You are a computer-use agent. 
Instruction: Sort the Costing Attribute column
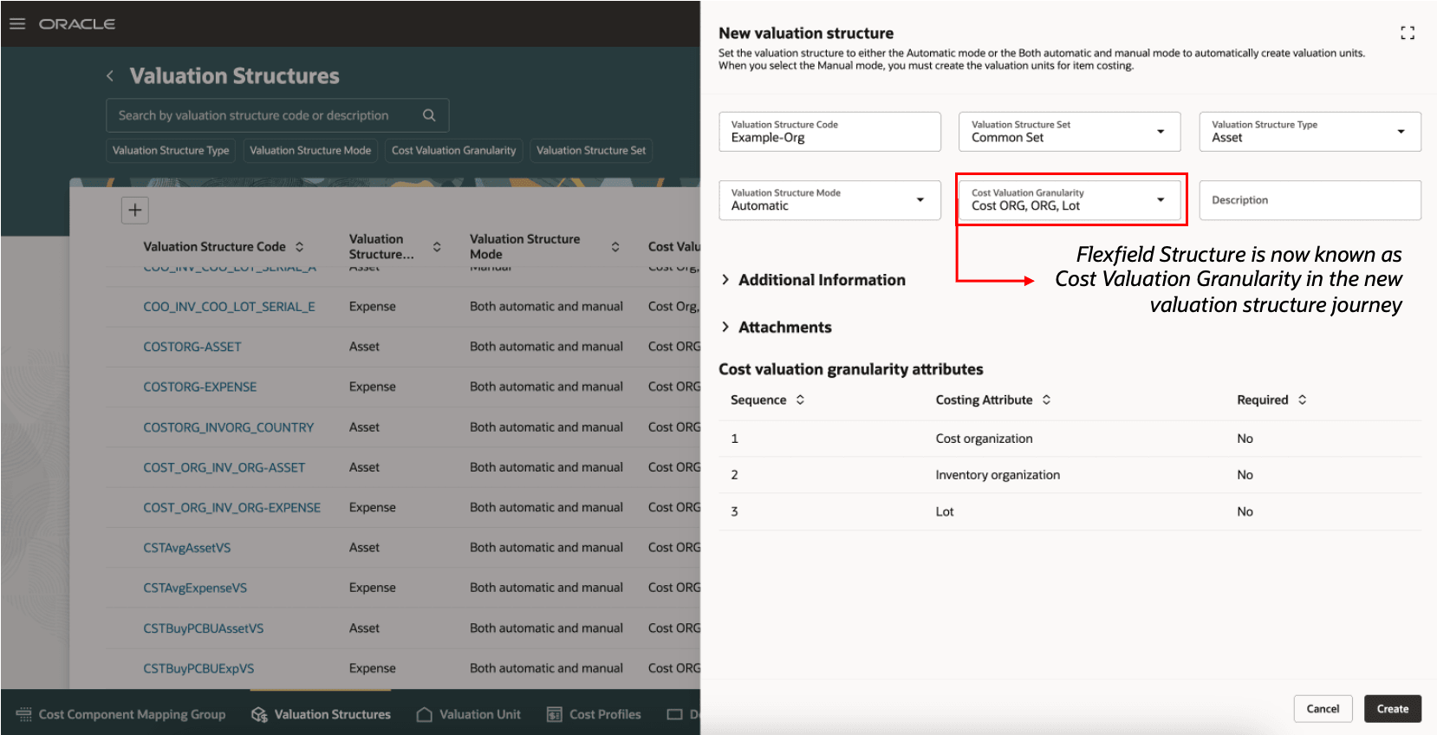point(1046,400)
